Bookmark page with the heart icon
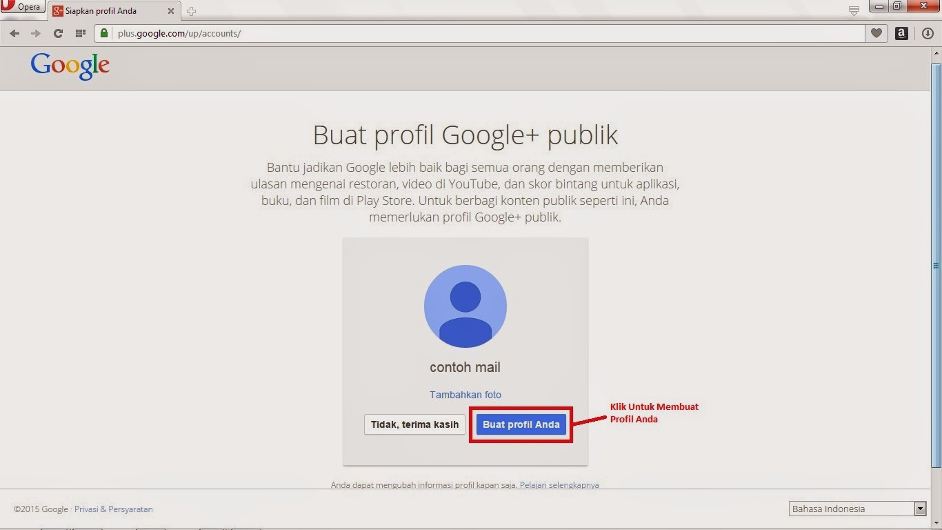 pyautogui.click(x=876, y=33)
